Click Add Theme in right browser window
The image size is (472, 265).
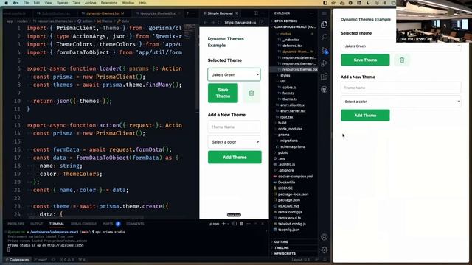click(365, 116)
